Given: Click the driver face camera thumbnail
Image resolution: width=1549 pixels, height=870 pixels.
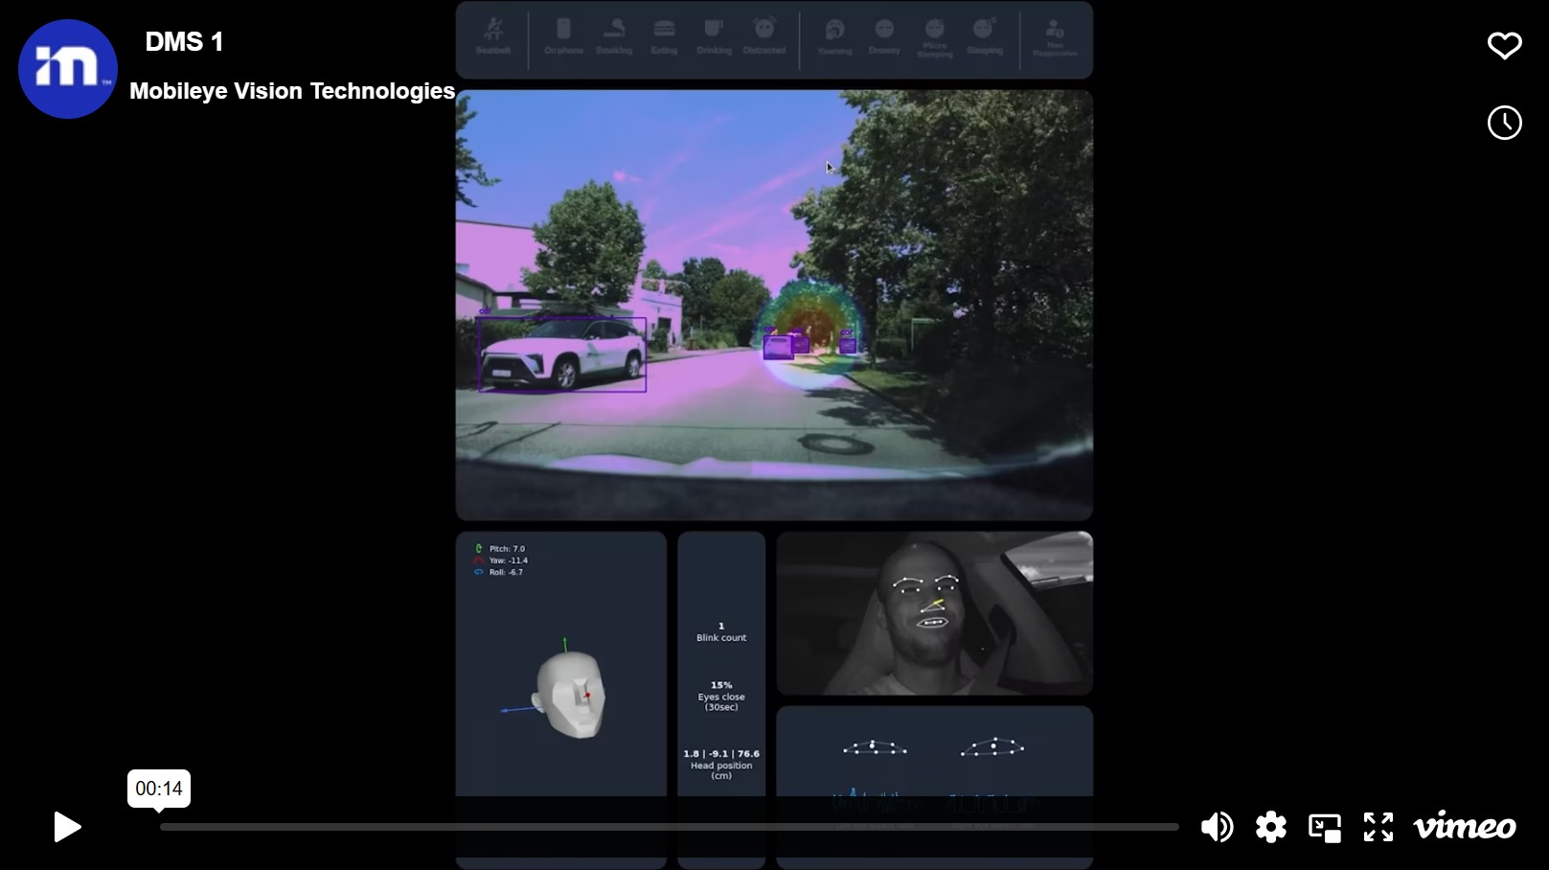Looking at the screenshot, I should click(934, 613).
